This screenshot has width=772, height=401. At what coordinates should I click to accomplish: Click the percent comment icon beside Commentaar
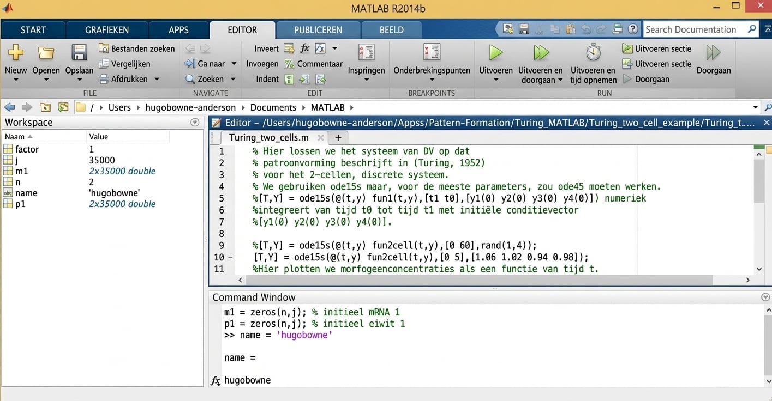289,64
